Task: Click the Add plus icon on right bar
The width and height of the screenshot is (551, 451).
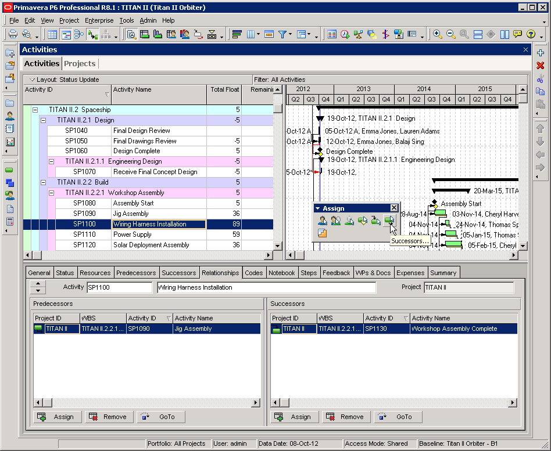Action: (x=541, y=53)
